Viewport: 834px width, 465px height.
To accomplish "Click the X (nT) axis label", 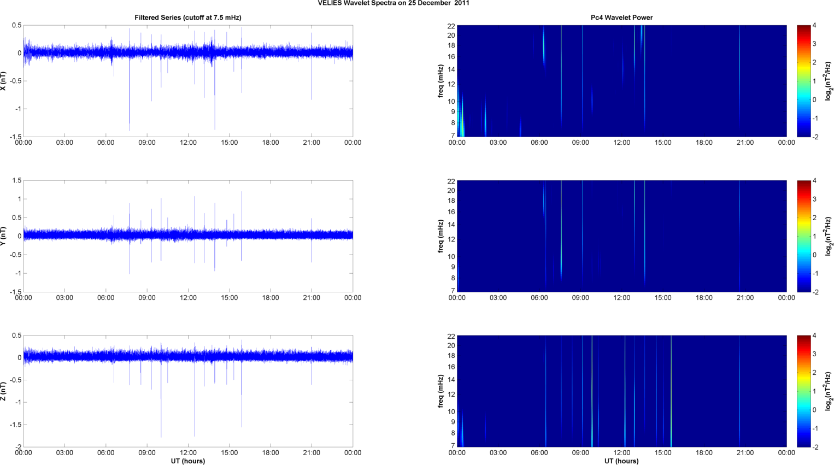I will (x=3, y=81).
